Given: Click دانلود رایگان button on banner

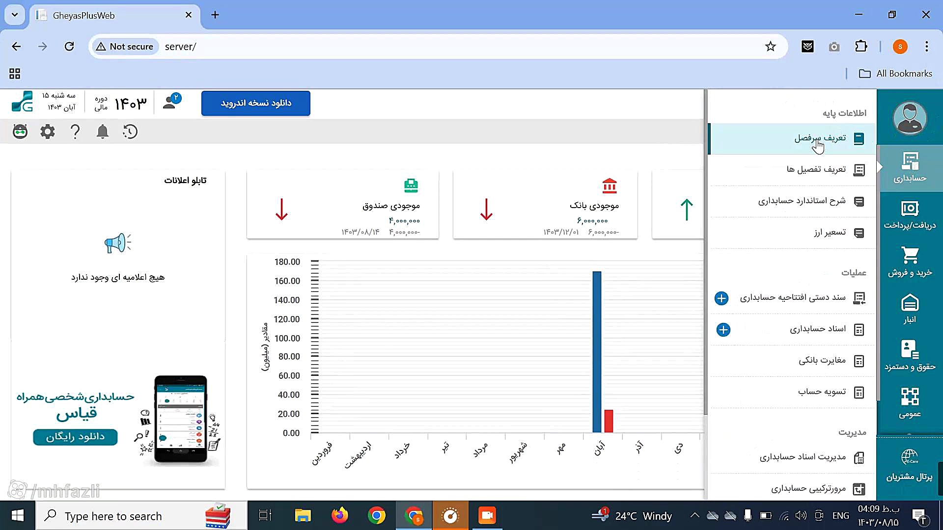Looking at the screenshot, I should pos(75,437).
